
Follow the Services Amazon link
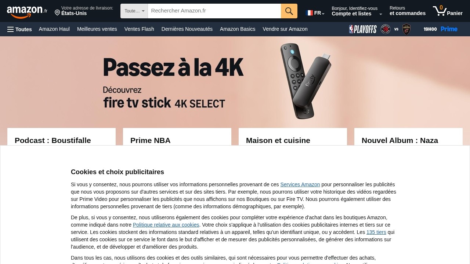pos(300,184)
